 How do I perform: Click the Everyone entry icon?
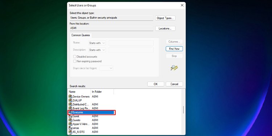point(70,112)
